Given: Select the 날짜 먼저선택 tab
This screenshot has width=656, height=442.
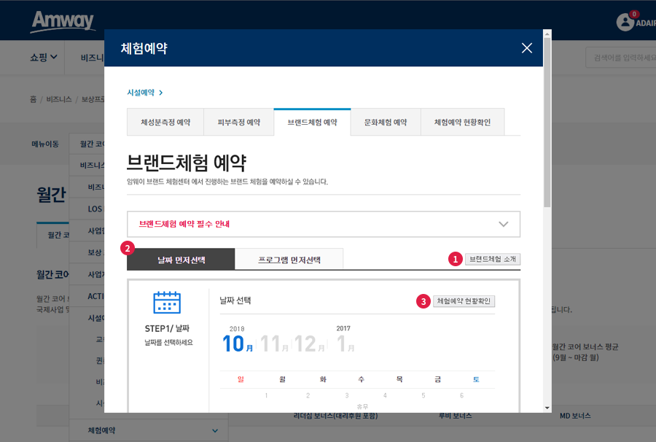Looking at the screenshot, I should click(x=181, y=260).
